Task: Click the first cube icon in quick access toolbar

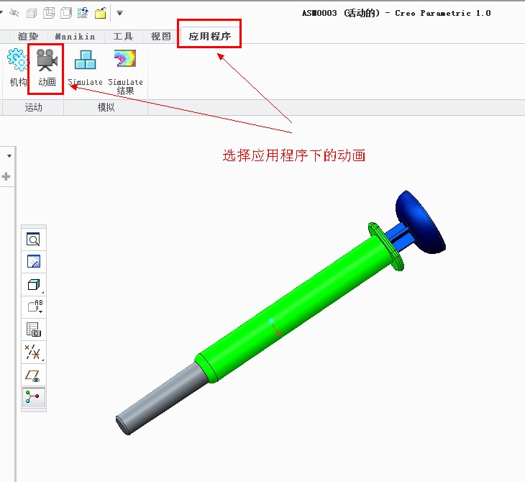Action: 32,14
